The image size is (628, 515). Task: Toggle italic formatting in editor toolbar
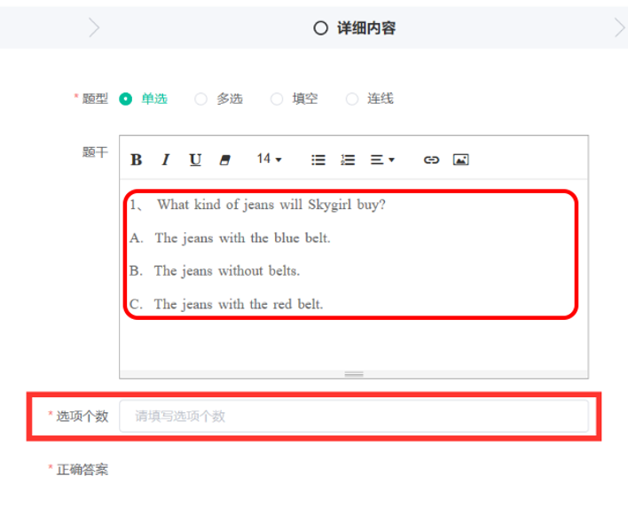click(x=165, y=160)
